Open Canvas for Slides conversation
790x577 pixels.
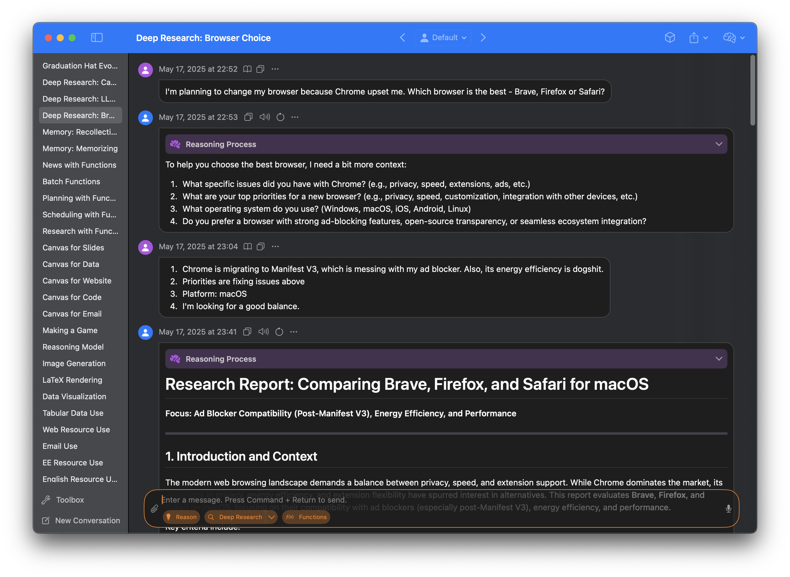80,248
